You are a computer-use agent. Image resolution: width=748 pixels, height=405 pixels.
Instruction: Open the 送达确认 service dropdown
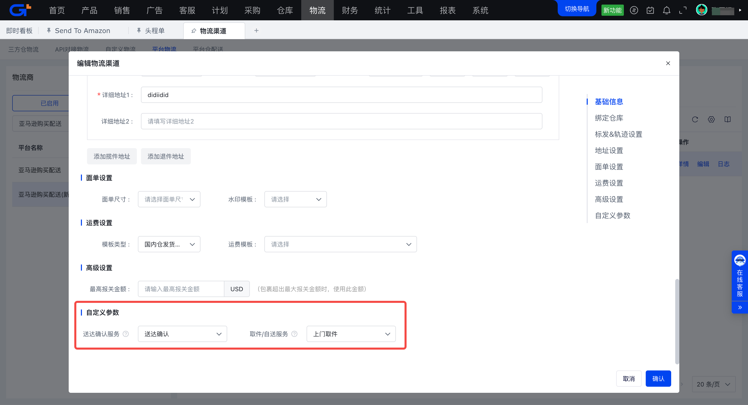pyautogui.click(x=182, y=334)
